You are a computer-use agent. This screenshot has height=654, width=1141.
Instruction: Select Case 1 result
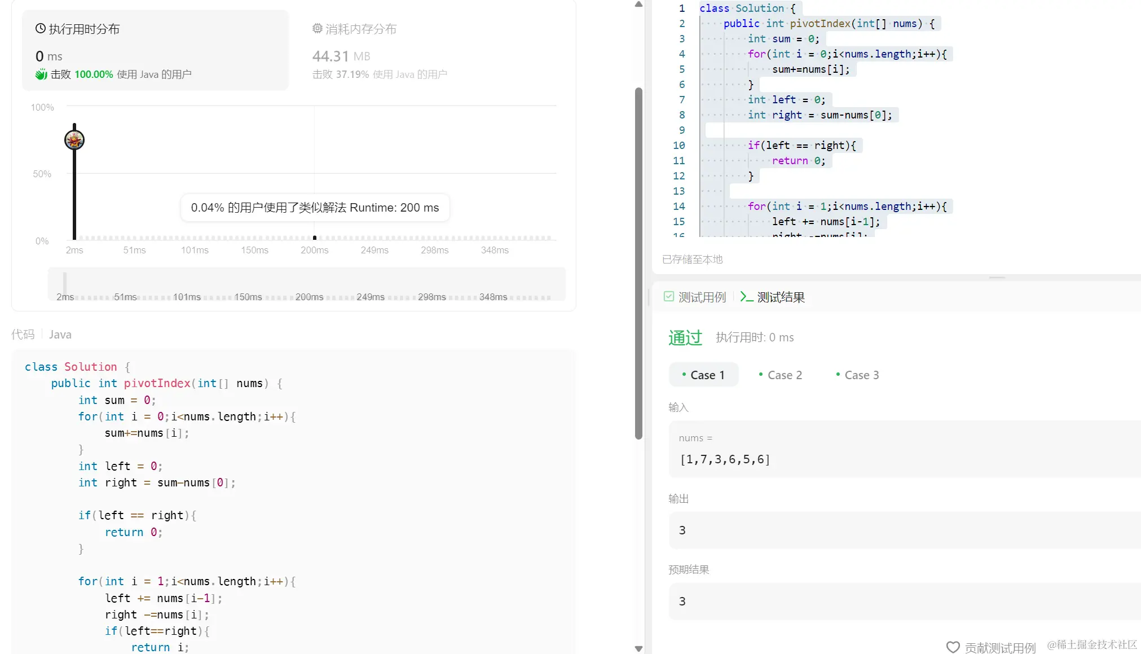[703, 375]
